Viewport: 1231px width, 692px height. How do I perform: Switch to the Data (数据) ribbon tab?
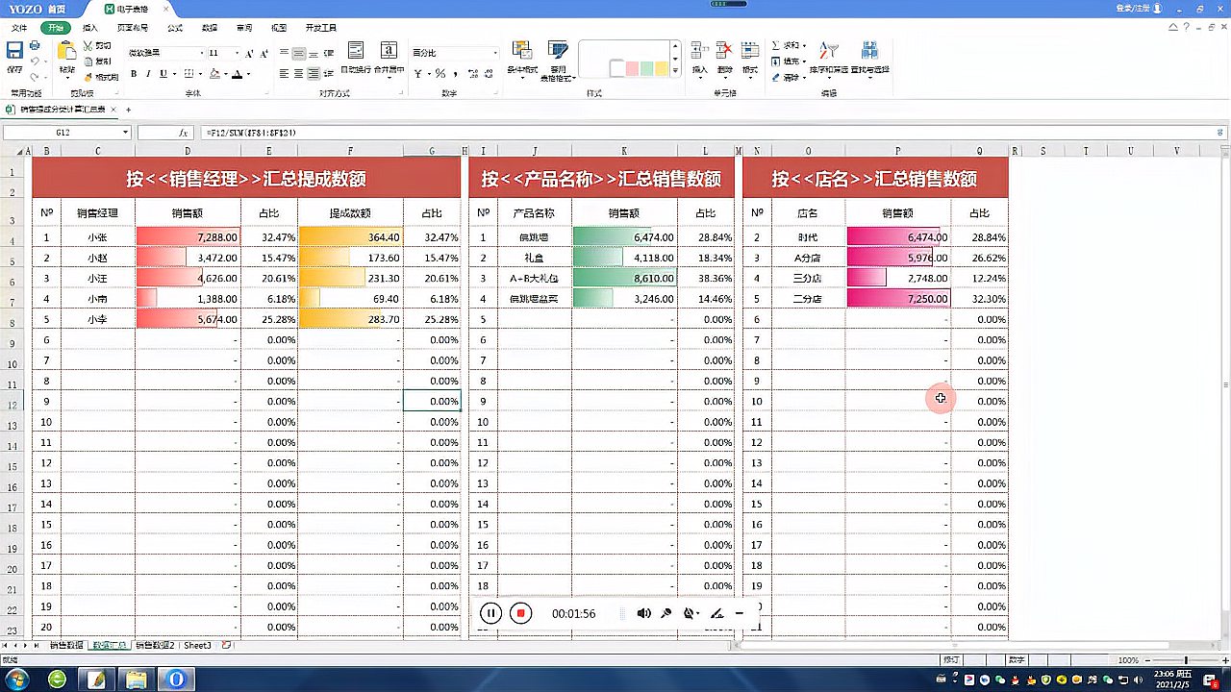tap(210, 28)
